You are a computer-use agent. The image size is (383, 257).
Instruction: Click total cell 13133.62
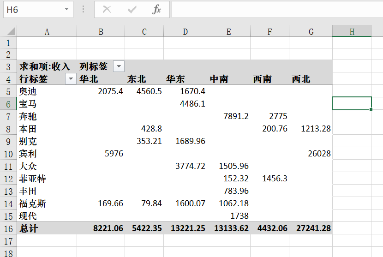(x=228, y=228)
